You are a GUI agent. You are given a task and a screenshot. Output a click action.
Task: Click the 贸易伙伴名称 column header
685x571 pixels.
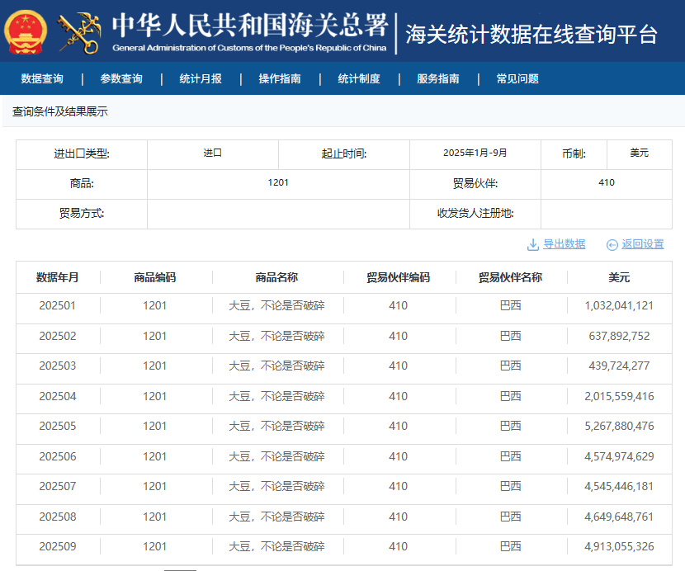[x=510, y=277]
